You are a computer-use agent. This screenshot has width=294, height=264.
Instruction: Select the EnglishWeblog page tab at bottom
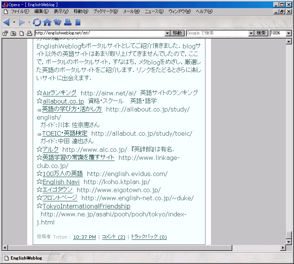[x=31, y=258]
